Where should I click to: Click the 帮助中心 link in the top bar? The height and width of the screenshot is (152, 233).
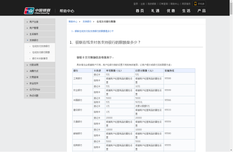(x=175, y=4)
